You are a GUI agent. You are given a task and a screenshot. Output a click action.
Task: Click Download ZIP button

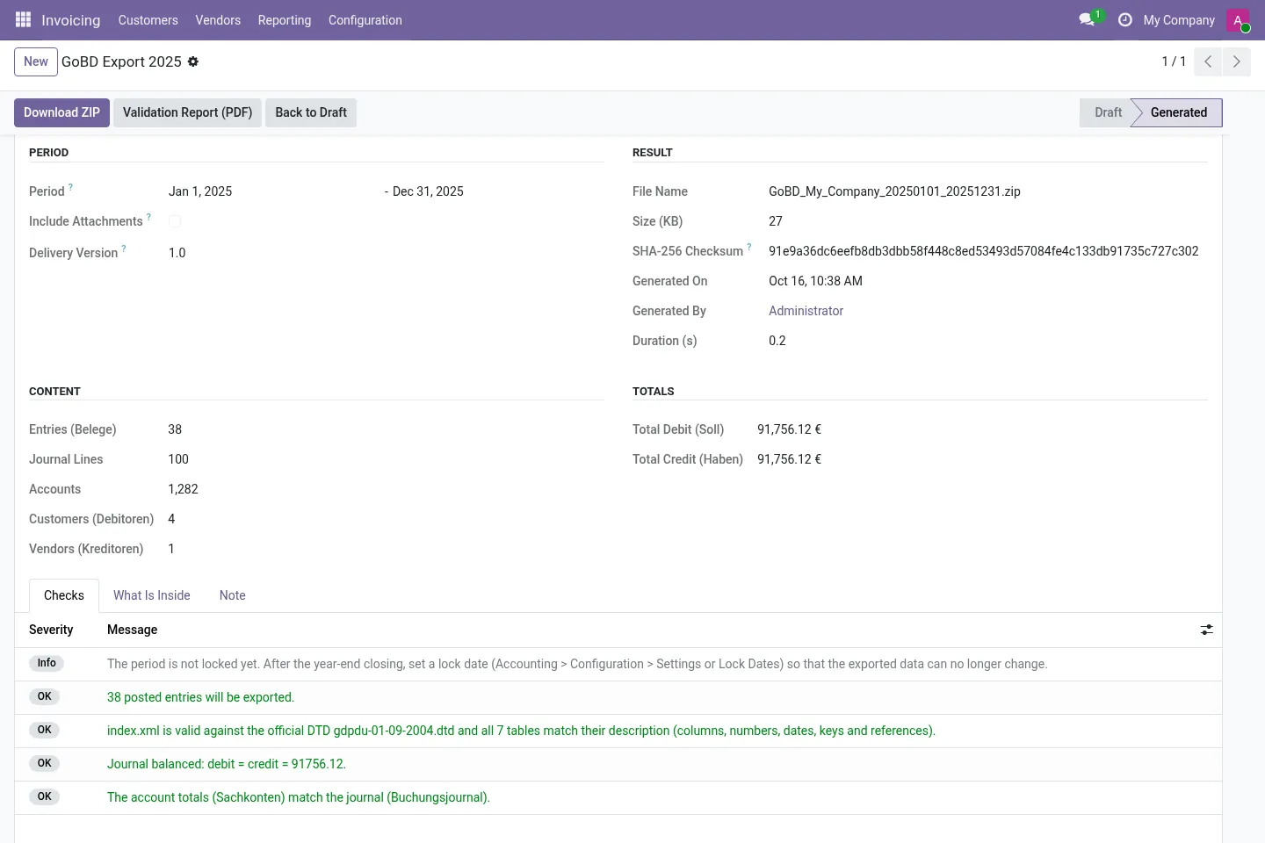pos(61,112)
